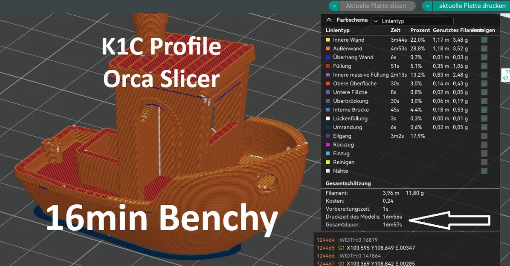Image resolution: width=510 pixels, height=266 pixels.
Task: Enable display of Eilgang moves
Action: click(484, 136)
